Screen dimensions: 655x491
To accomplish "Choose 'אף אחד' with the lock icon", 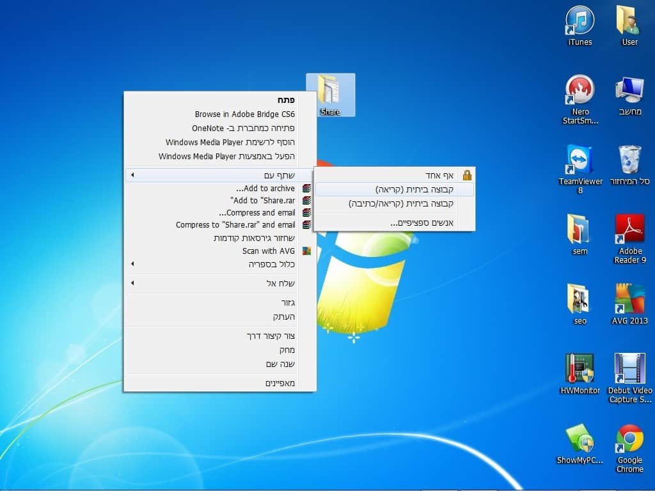I will pyautogui.click(x=440, y=175).
